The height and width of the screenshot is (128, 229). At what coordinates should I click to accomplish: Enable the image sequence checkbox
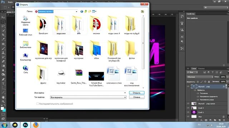[x=38, y=103]
